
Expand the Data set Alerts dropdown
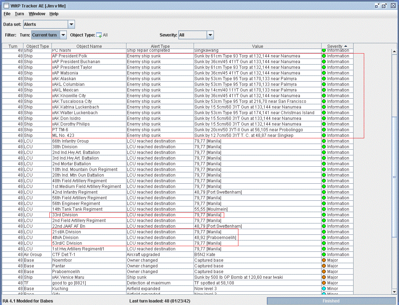pos(71,24)
